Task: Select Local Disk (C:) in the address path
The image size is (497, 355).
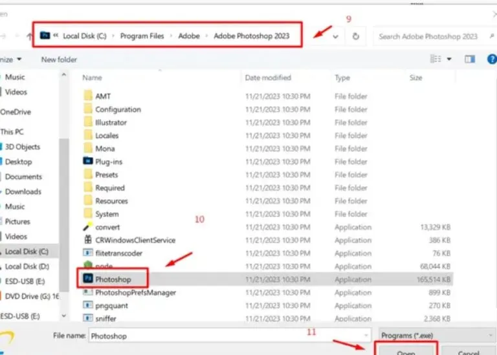Action: (85, 36)
